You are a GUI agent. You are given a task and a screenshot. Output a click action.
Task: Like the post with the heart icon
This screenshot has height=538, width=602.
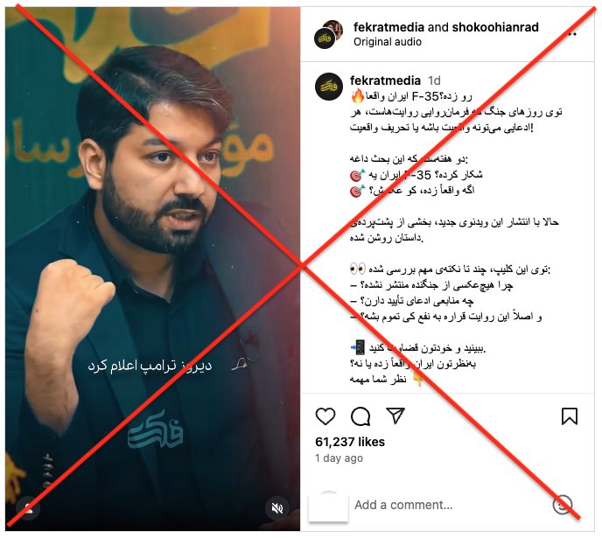coord(325,416)
